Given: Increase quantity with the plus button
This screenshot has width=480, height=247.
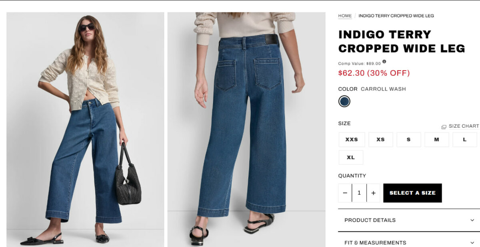Looking at the screenshot, I should click(x=373, y=193).
